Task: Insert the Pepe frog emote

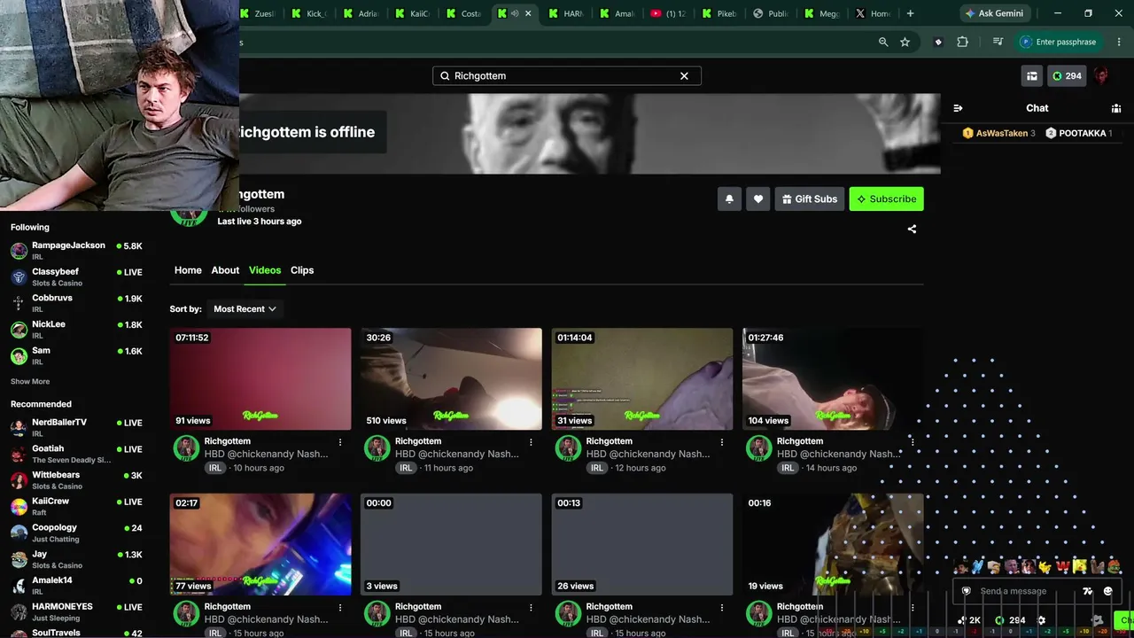Action: click(x=1114, y=567)
